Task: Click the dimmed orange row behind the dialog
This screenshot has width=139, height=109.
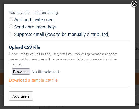Action: 2,79
